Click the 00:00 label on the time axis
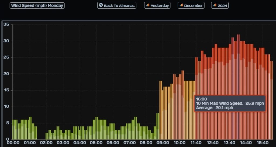Screen dimensions: 276x147 (13, 143)
